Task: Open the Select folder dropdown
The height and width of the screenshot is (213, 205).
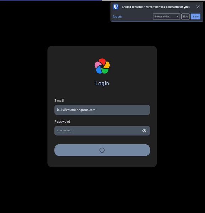Action: tap(166, 16)
